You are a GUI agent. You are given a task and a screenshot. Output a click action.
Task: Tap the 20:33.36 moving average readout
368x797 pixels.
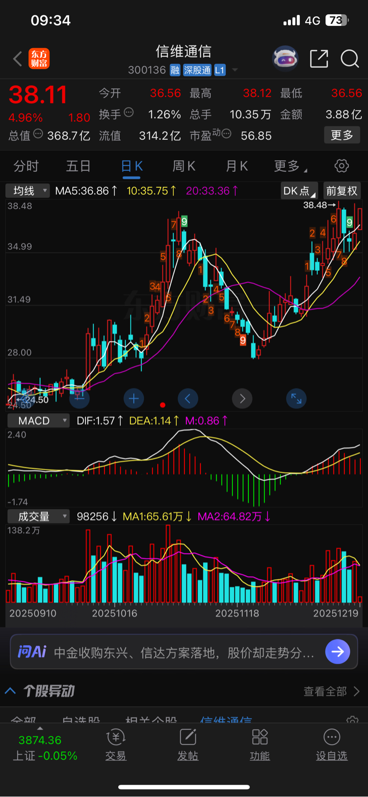pos(212,191)
